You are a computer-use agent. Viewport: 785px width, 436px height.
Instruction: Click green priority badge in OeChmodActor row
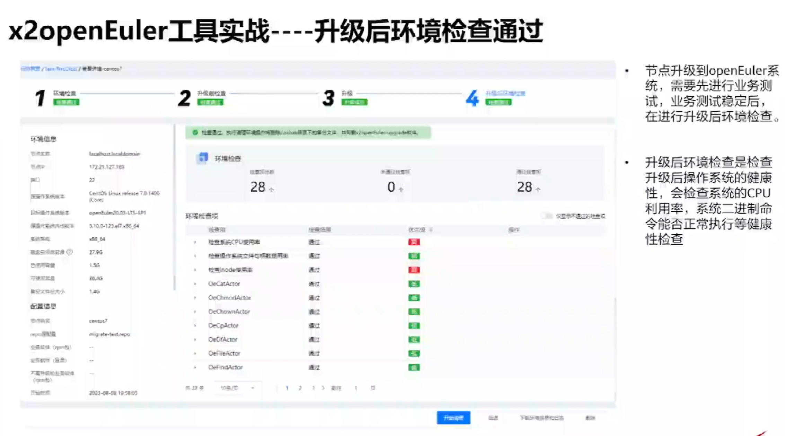[414, 298]
